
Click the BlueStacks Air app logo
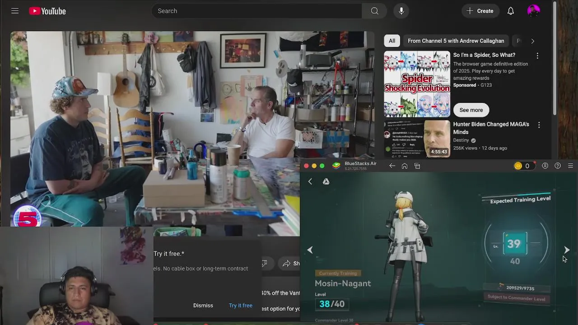(336, 166)
